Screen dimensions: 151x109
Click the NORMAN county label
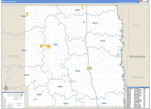click(x=137, y=77)
